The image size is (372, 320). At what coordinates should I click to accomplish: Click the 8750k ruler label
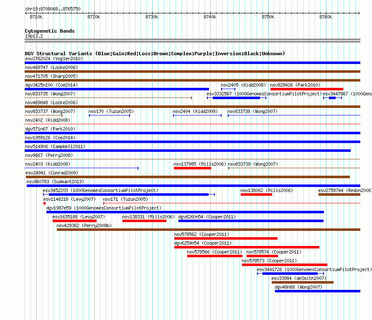pos(268,17)
